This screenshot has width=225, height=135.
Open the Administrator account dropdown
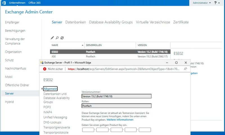point(202,3)
